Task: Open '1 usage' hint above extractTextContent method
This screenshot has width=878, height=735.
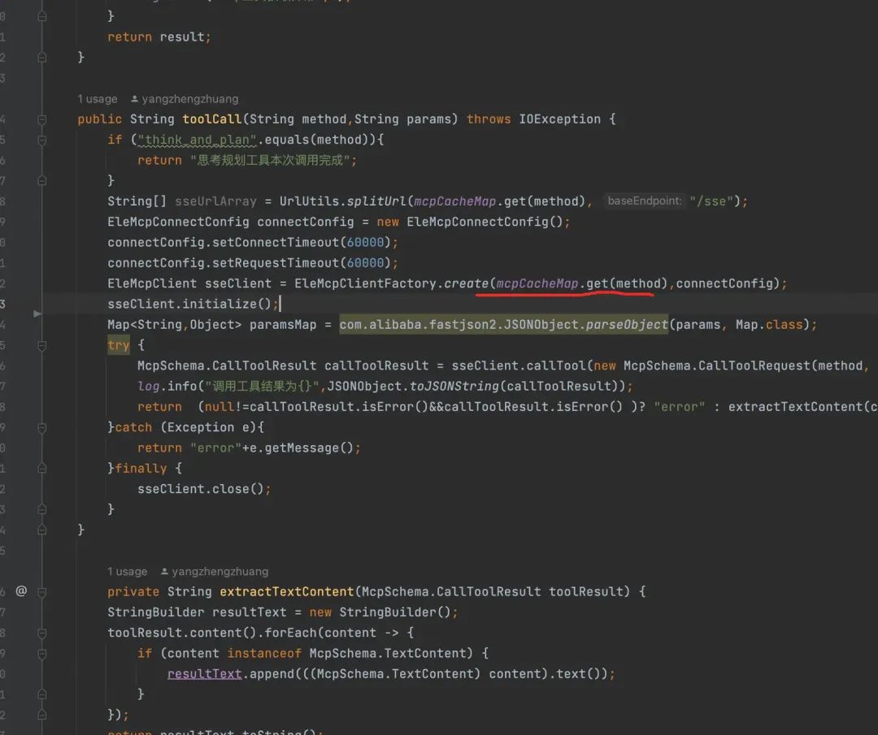Action: (127, 572)
